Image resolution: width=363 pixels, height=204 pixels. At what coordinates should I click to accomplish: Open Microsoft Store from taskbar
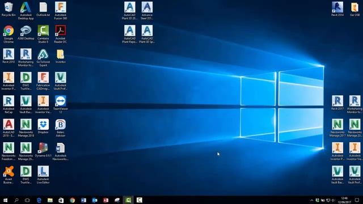click(61, 200)
